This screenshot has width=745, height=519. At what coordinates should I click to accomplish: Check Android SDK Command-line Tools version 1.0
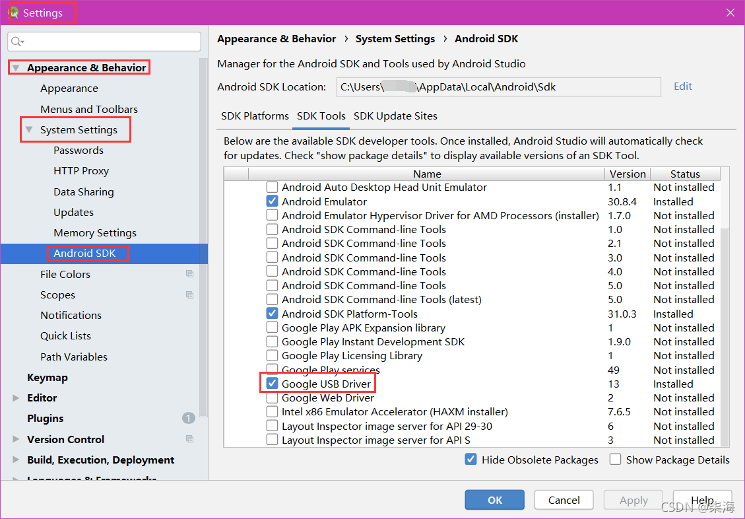[273, 229]
